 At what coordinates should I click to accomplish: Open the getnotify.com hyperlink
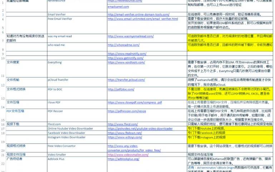tap(126, 58)
